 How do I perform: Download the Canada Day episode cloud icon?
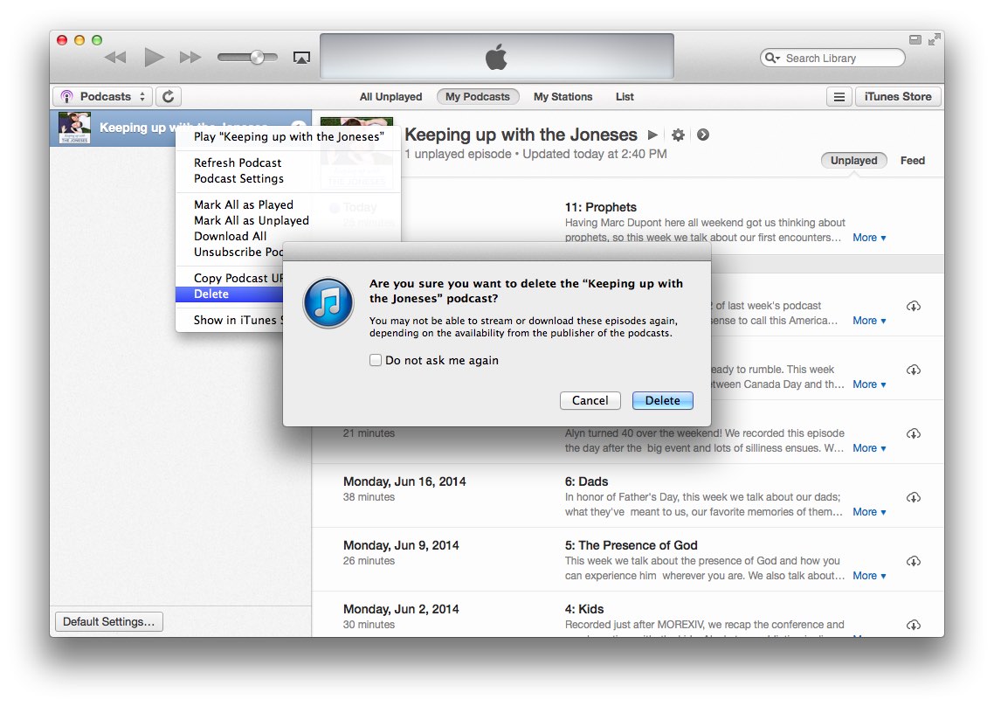(913, 370)
